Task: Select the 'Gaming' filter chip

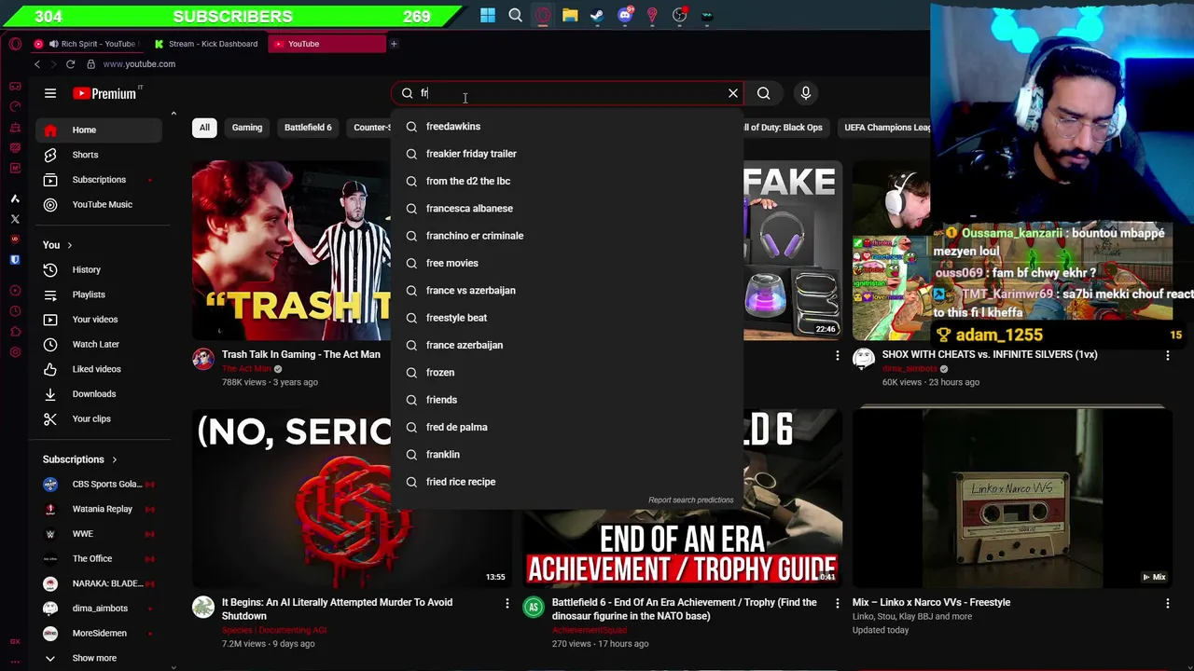Action: coord(247,128)
